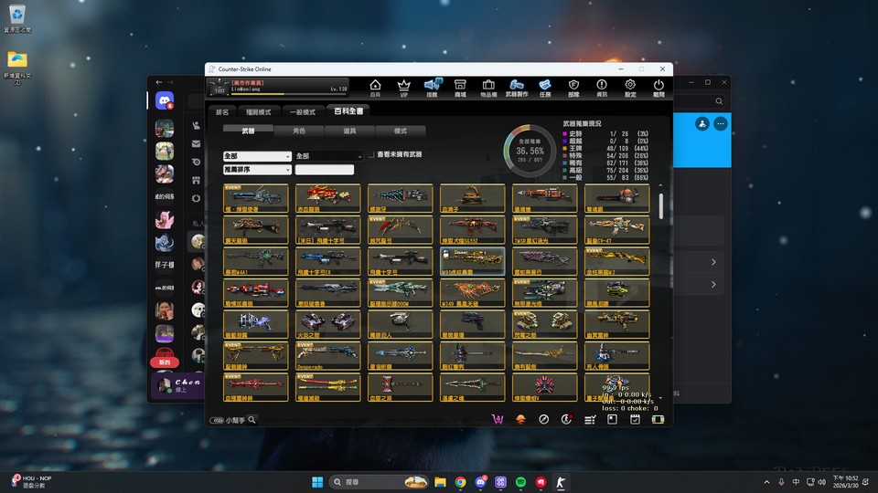
Task: Open the 推薦排序 sort order dropdown
Action: (257, 170)
